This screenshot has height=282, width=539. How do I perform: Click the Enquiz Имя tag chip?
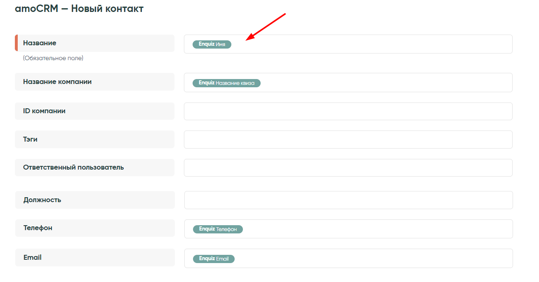212,44
